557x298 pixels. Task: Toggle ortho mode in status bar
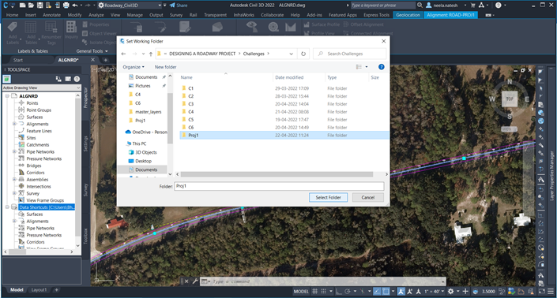[338, 291]
